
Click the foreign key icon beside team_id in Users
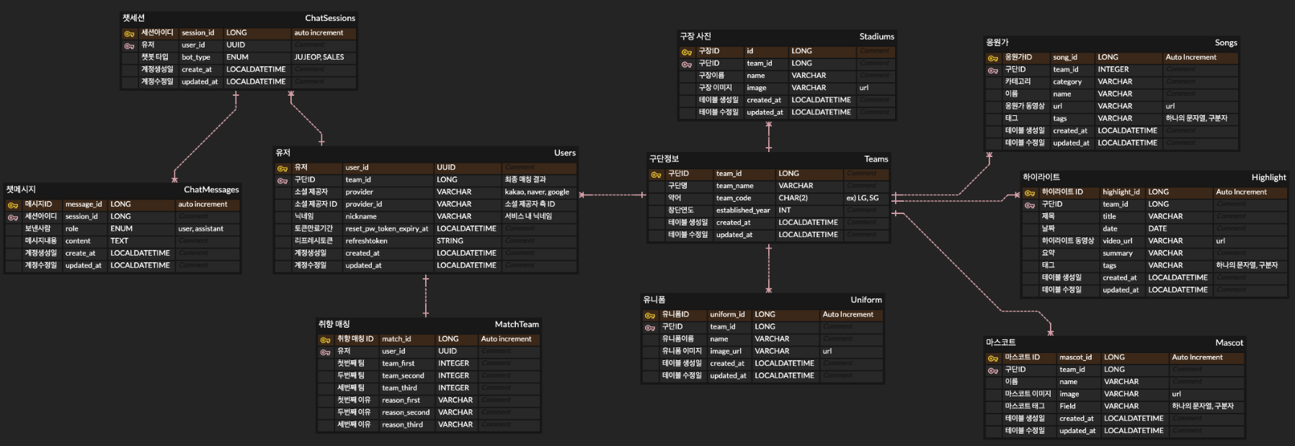coord(282,180)
